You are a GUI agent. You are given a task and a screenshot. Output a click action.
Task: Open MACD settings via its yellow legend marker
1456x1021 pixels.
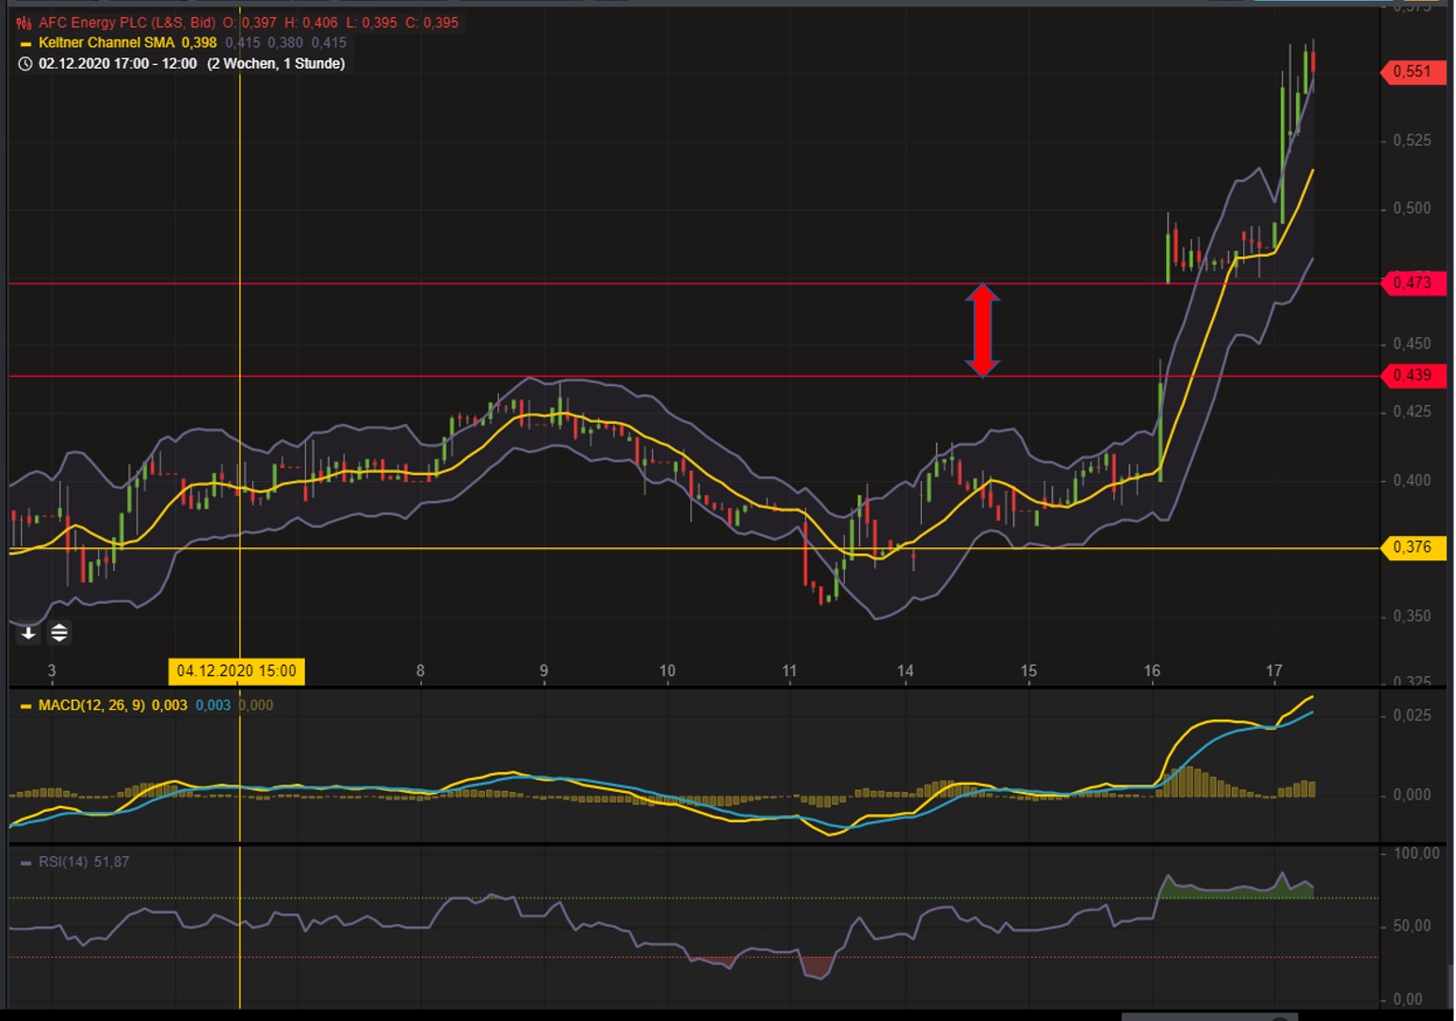[25, 705]
